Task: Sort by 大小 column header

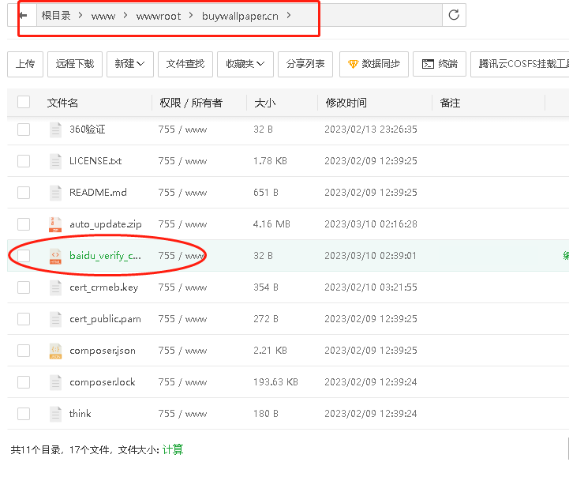Action: pos(264,103)
